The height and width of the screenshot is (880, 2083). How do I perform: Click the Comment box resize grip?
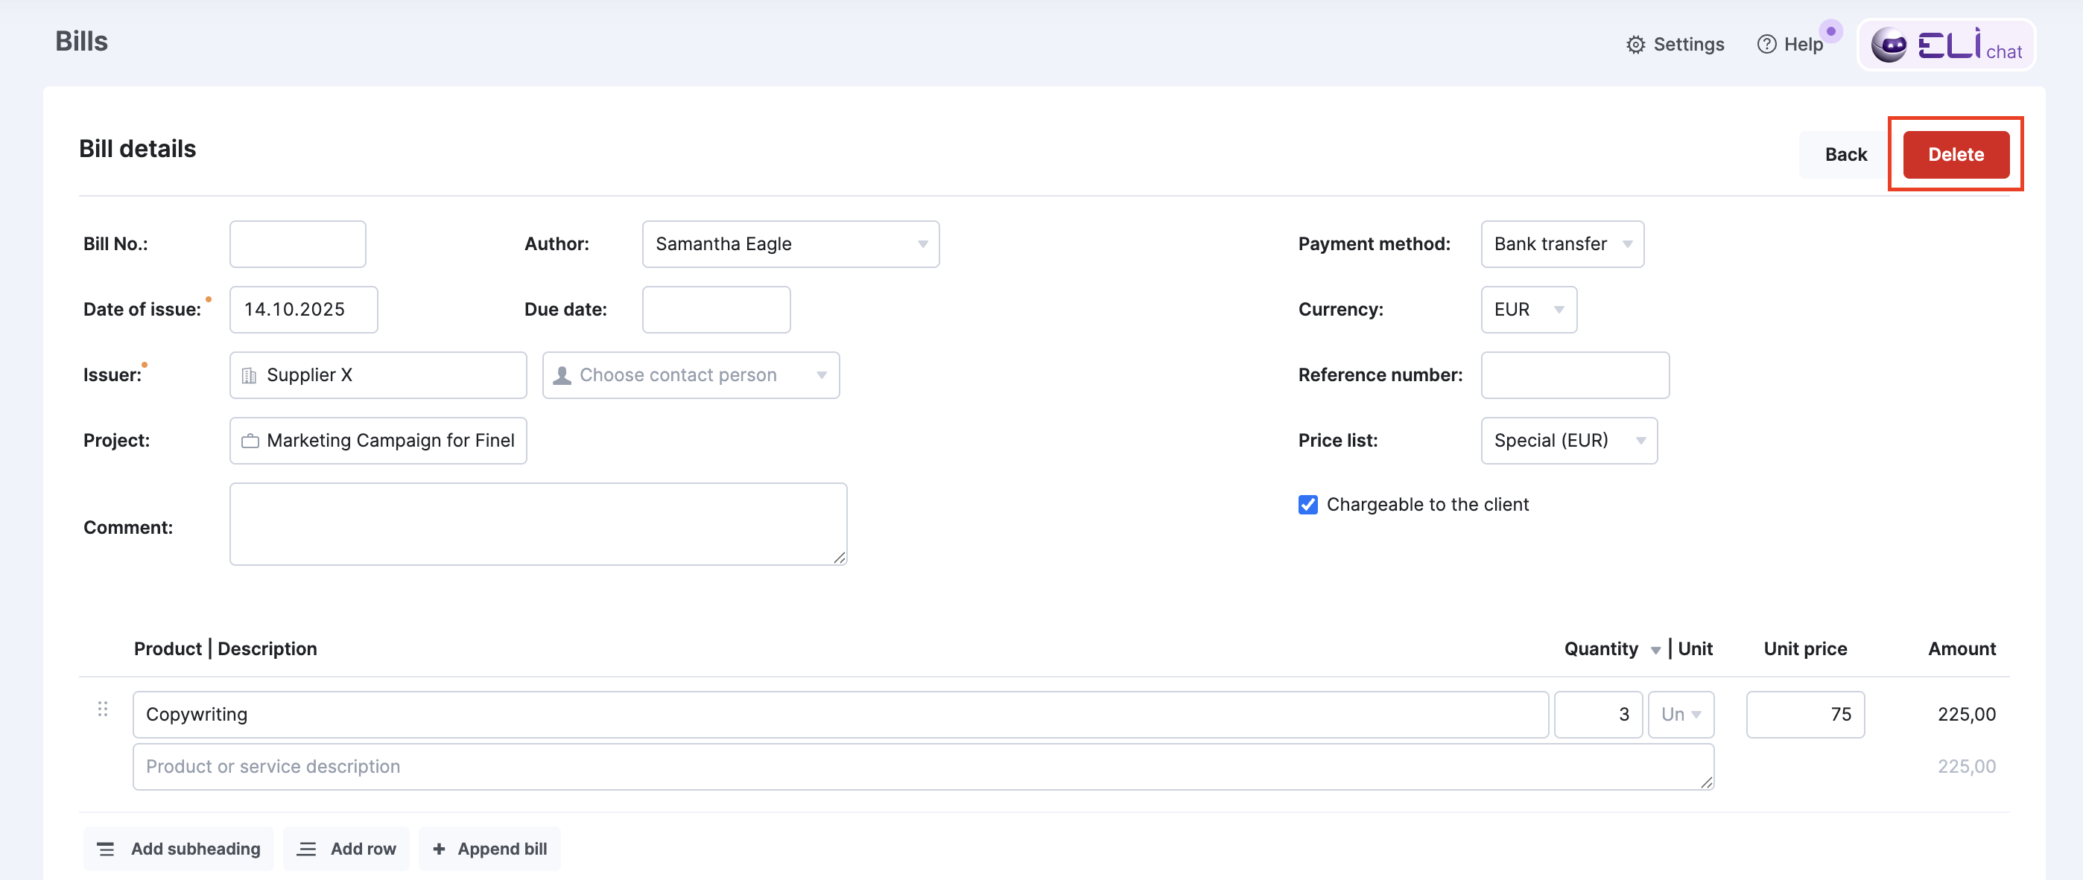click(840, 558)
